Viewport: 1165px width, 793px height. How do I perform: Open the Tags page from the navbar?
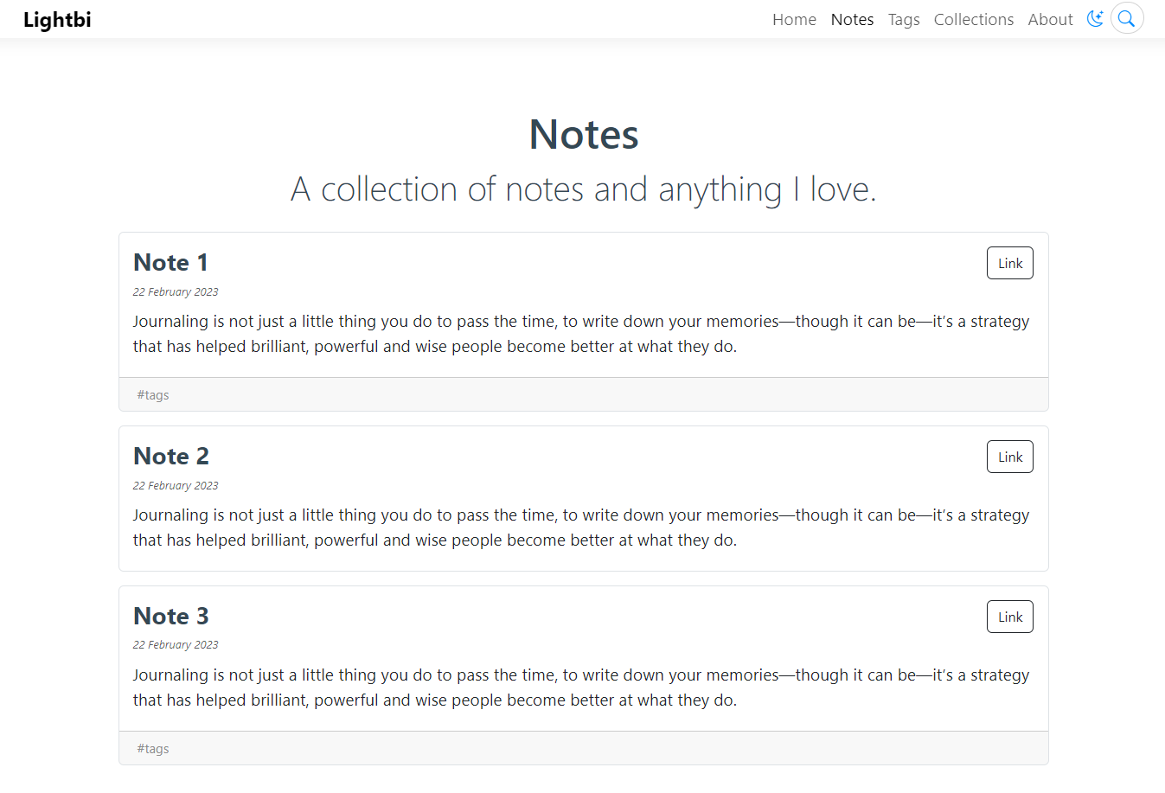tap(903, 20)
